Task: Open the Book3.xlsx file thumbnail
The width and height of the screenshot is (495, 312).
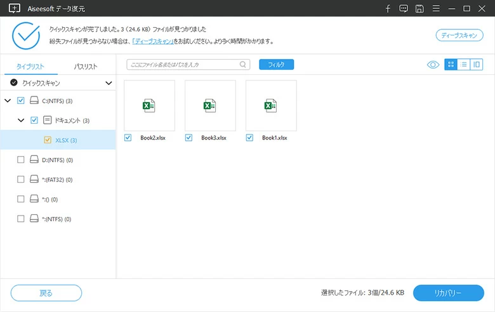Action: [x=210, y=105]
